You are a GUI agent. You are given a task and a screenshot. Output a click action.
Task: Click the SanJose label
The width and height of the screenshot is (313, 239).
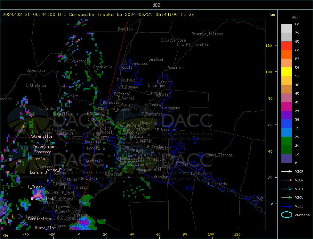click(156, 59)
